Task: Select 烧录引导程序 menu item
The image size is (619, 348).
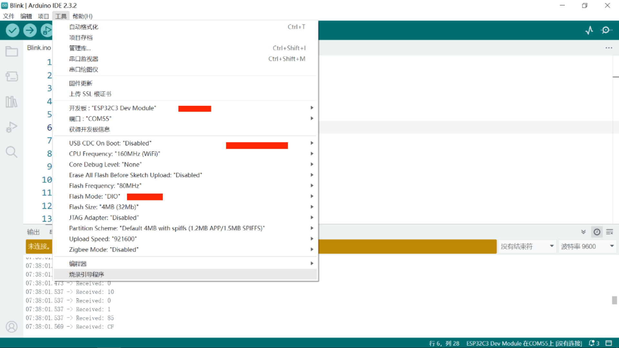Action: tap(186, 274)
